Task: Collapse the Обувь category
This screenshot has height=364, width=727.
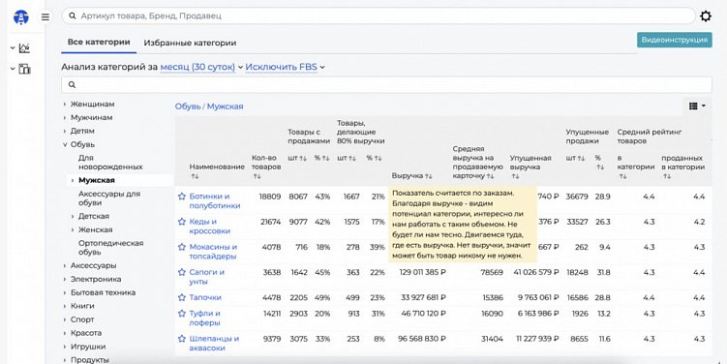Action: 65,144
